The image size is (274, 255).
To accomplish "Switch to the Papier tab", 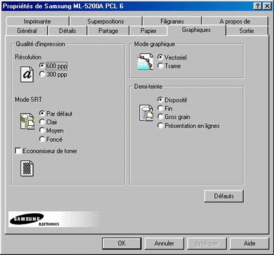I will click(149, 31).
